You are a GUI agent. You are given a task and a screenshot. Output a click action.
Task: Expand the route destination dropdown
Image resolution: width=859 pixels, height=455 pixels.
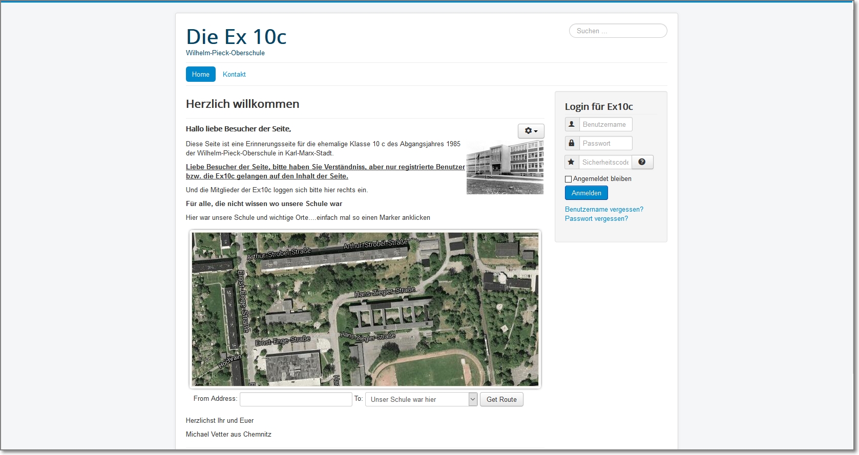tap(473, 399)
